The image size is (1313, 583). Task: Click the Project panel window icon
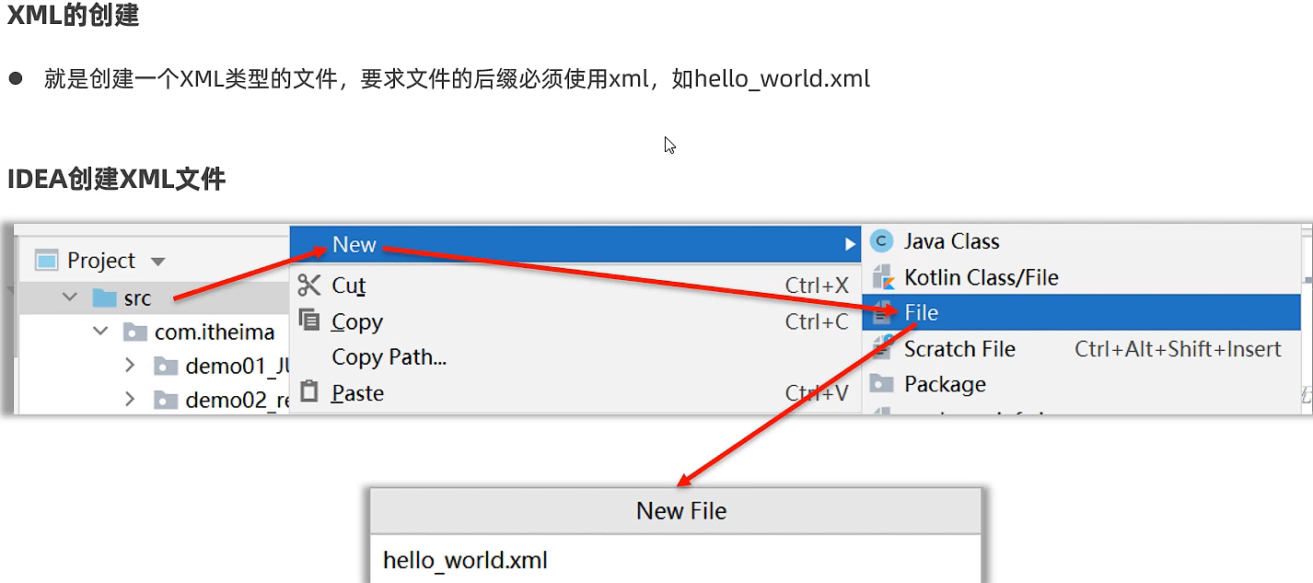[46, 261]
